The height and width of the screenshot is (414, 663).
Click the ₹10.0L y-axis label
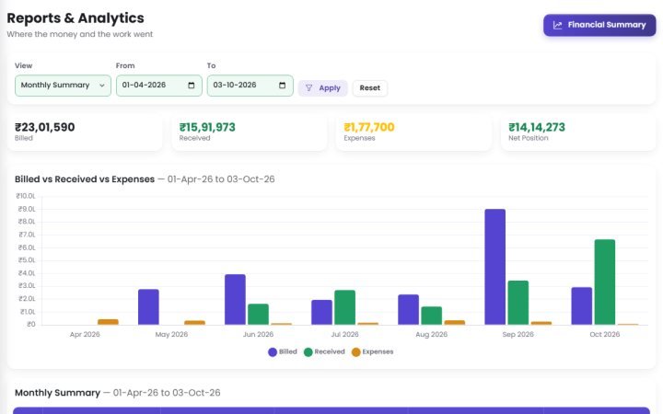(x=26, y=196)
